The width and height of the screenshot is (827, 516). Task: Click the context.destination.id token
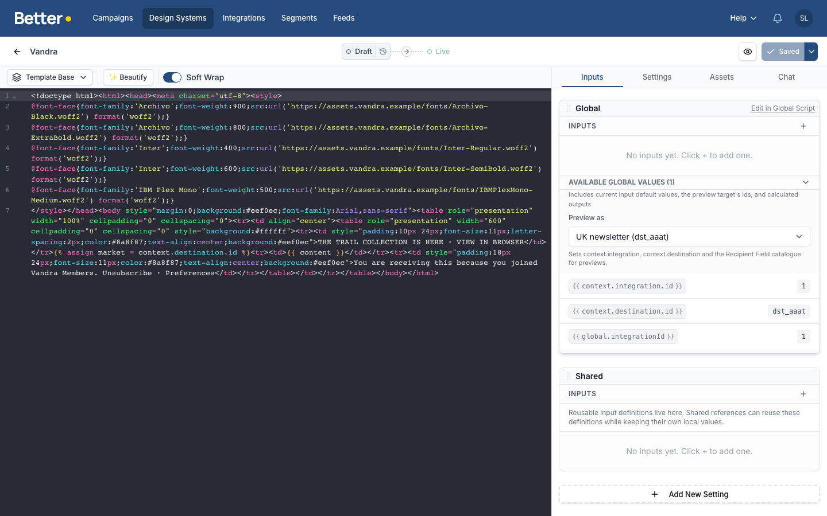(627, 311)
